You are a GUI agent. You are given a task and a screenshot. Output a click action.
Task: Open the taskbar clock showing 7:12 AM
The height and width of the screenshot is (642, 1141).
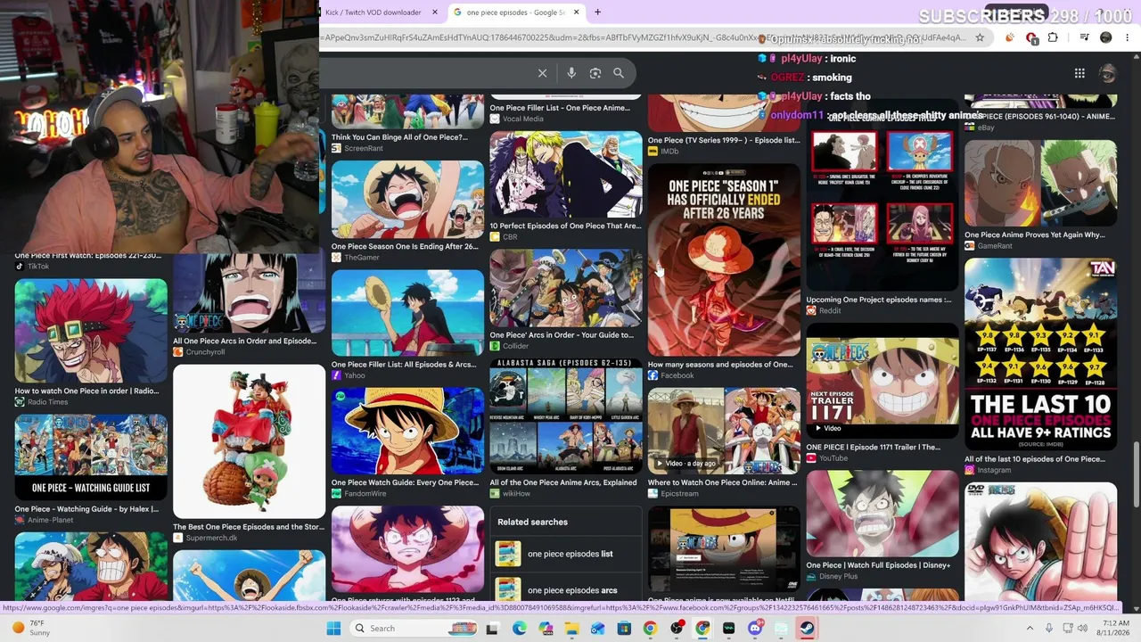click(1115, 629)
